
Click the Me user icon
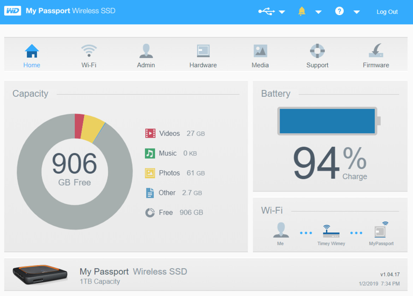[281, 230]
